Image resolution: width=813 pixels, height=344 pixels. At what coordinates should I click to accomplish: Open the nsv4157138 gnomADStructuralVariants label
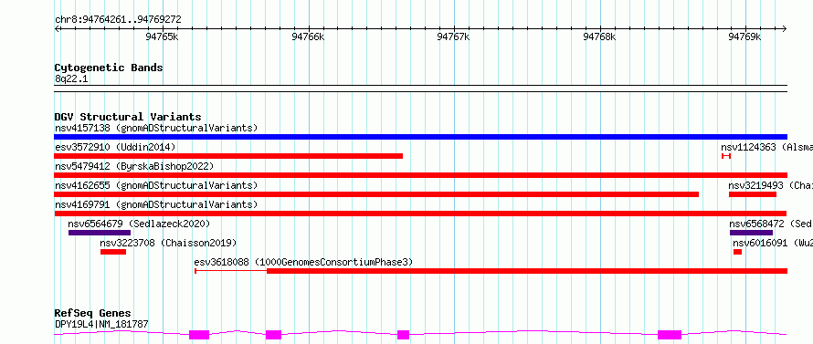click(x=156, y=128)
